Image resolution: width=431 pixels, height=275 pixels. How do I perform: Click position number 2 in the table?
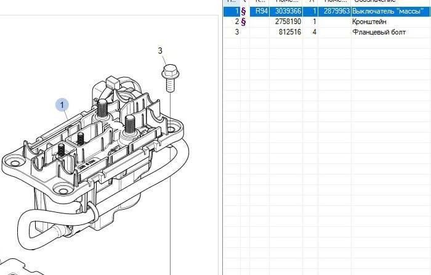pos(236,22)
